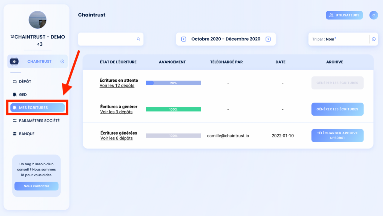Expand the sort dropdown chevron
383x216 pixels.
(x=374, y=39)
